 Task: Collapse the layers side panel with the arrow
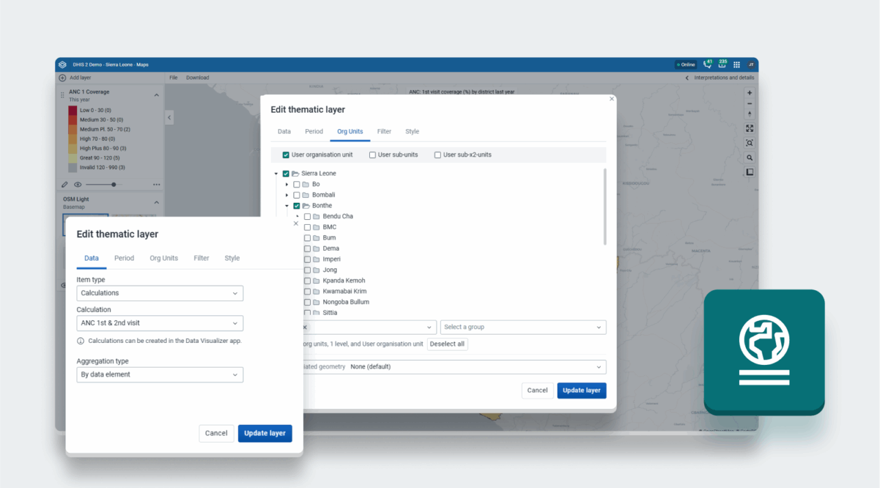click(x=169, y=118)
